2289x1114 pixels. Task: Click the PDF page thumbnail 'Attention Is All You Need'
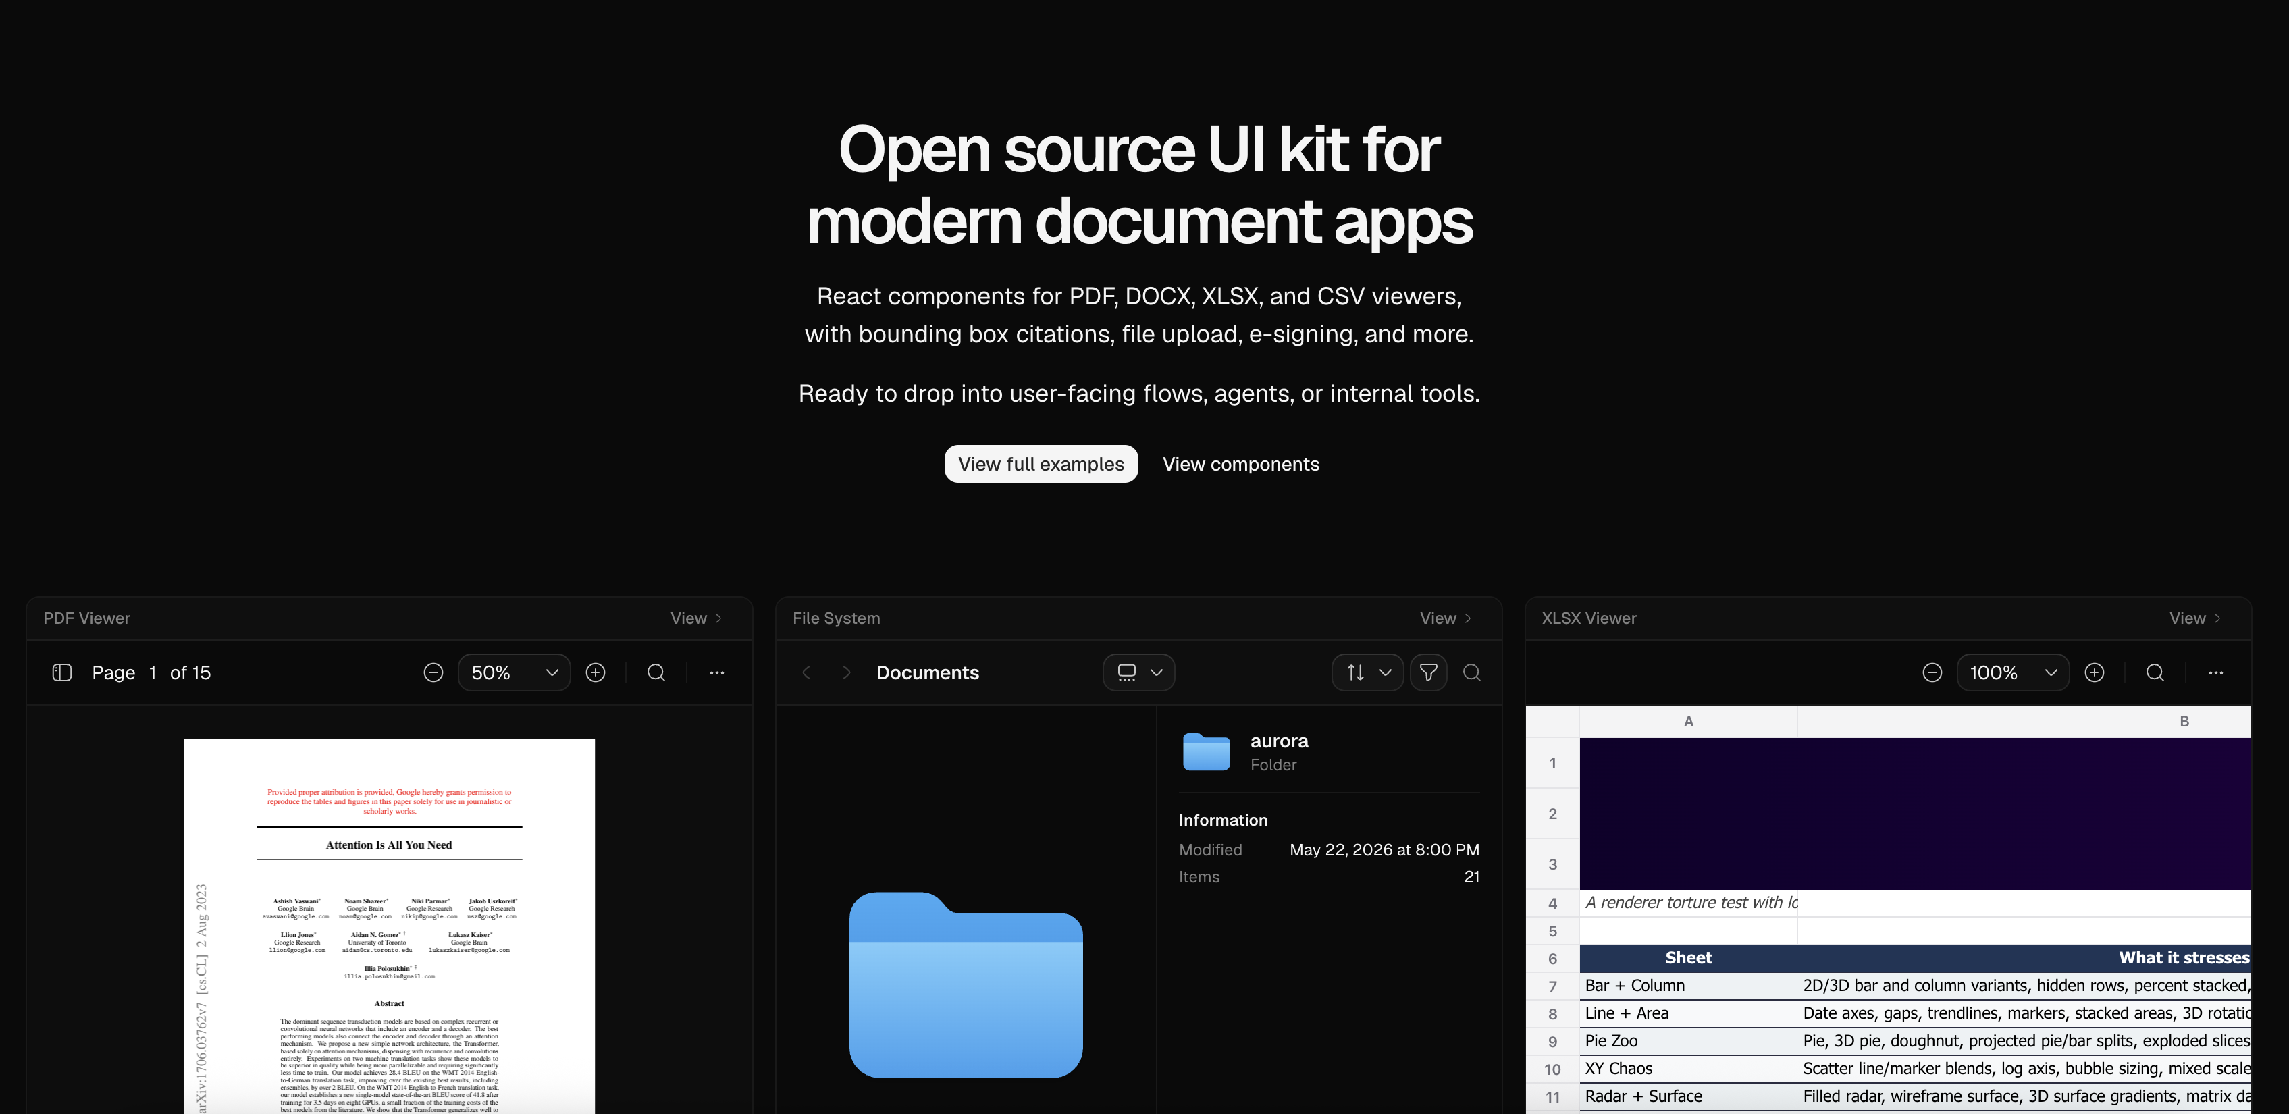[x=389, y=926]
